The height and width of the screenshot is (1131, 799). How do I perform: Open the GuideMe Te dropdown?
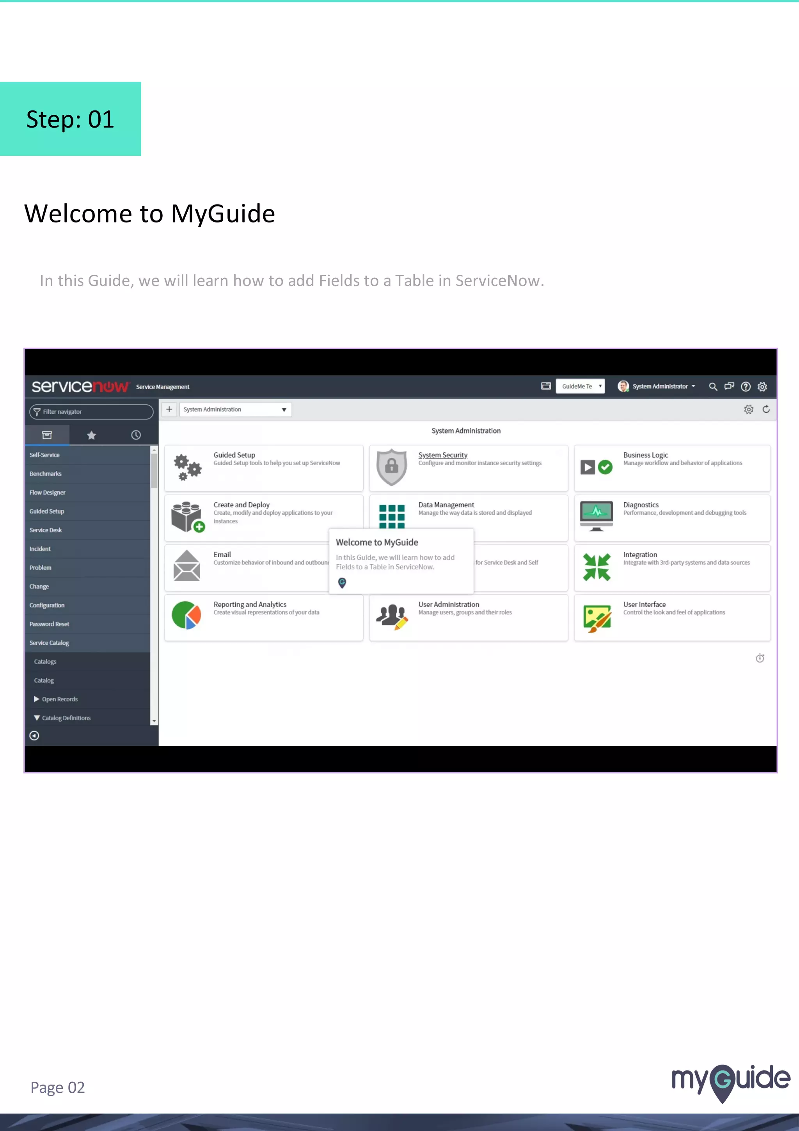pyautogui.click(x=580, y=387)
